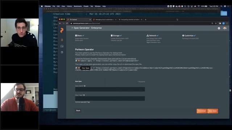232x130 pixels.
Task: Click the round dropdown icon beside avatar
Action: click(219, 28)
